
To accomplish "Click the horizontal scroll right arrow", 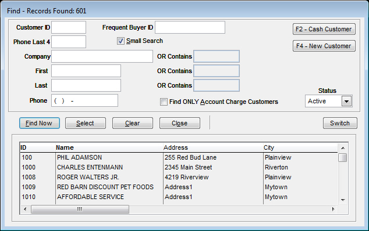I will tap(333, 209).
